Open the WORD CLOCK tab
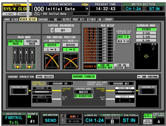The image size is (166, 126). coord(11,19)
